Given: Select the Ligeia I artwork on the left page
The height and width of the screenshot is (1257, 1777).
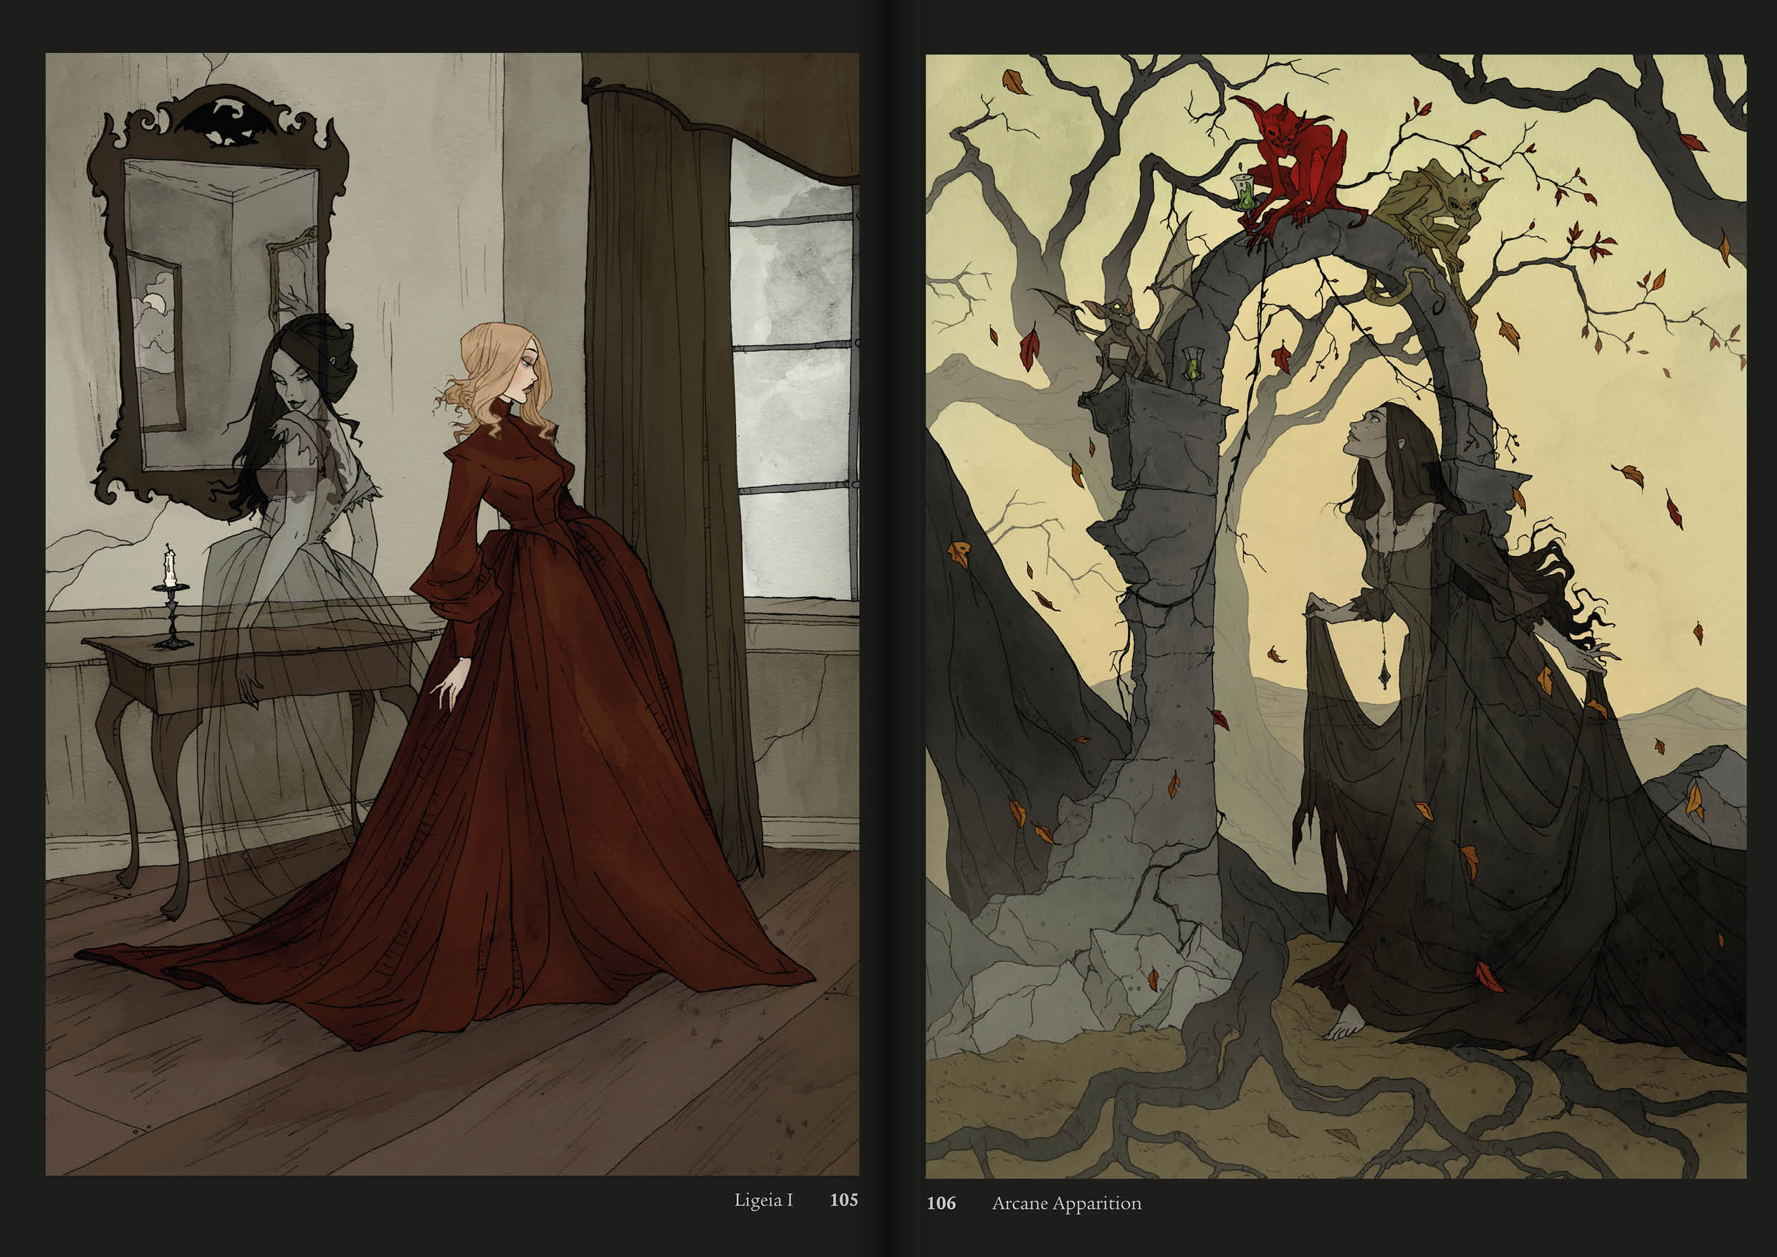Looking at the screenshot, I should [x=452, y=613].
